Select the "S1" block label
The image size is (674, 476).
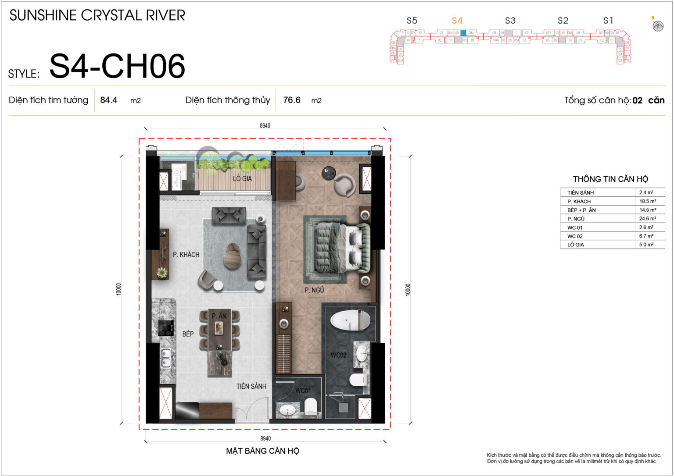(x=608, y=21)
